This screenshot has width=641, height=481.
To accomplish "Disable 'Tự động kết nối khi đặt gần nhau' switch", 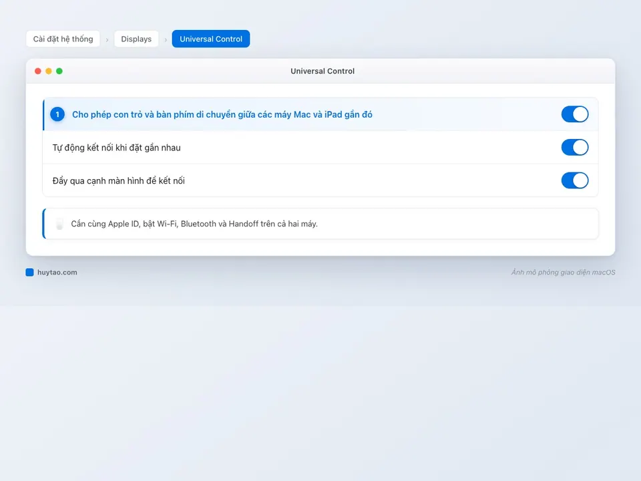I will (x=574, y=147).
